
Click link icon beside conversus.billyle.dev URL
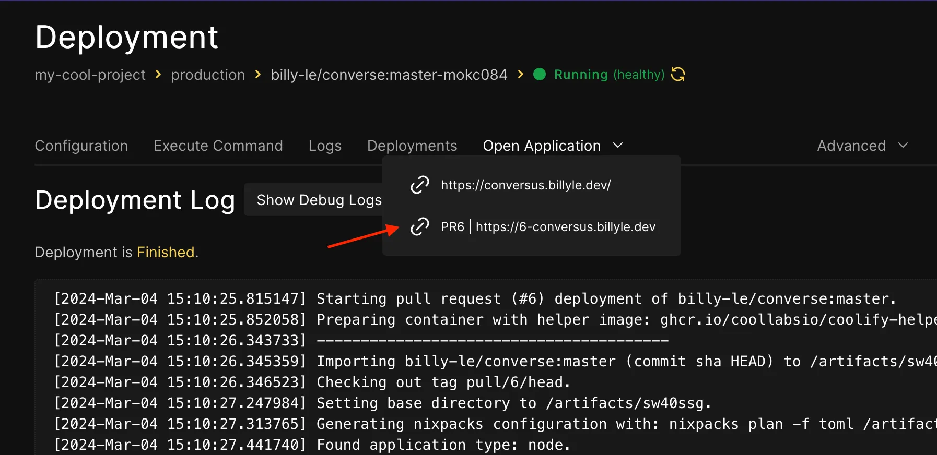pyautogui.click(x=419, y=185)
